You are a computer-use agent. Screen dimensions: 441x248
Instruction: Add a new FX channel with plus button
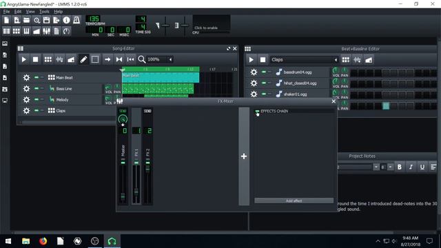point(244,156)
